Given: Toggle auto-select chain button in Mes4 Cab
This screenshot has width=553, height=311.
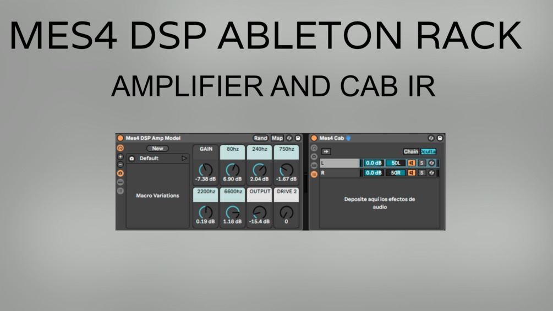Looking at the screenshot, I should (x=326, y=151).
